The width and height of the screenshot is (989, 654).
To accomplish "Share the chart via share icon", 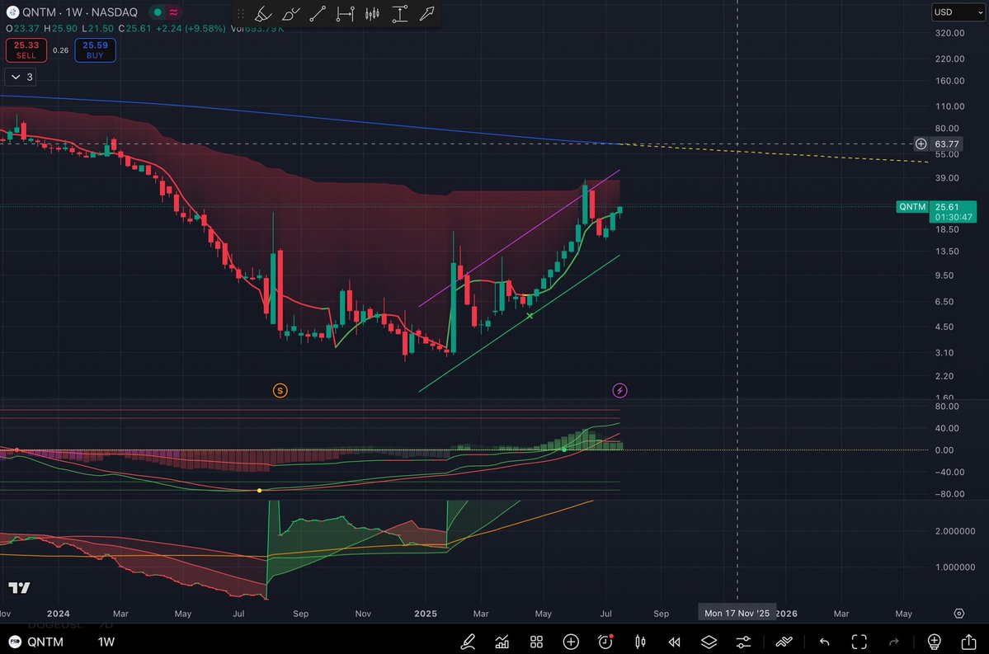I will coord(969,642).
